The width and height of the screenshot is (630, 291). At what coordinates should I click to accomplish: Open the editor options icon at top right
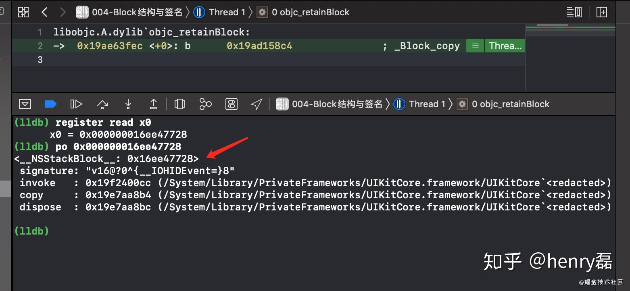[574, 12]
